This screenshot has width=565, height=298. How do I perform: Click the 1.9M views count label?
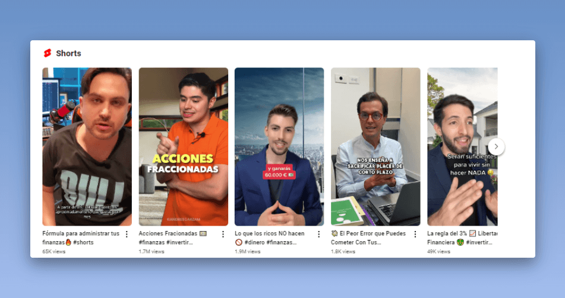[x=248, y=252]
